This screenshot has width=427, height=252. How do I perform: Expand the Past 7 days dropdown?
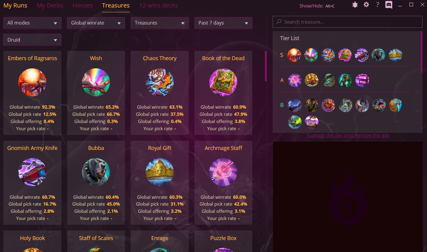223,23
